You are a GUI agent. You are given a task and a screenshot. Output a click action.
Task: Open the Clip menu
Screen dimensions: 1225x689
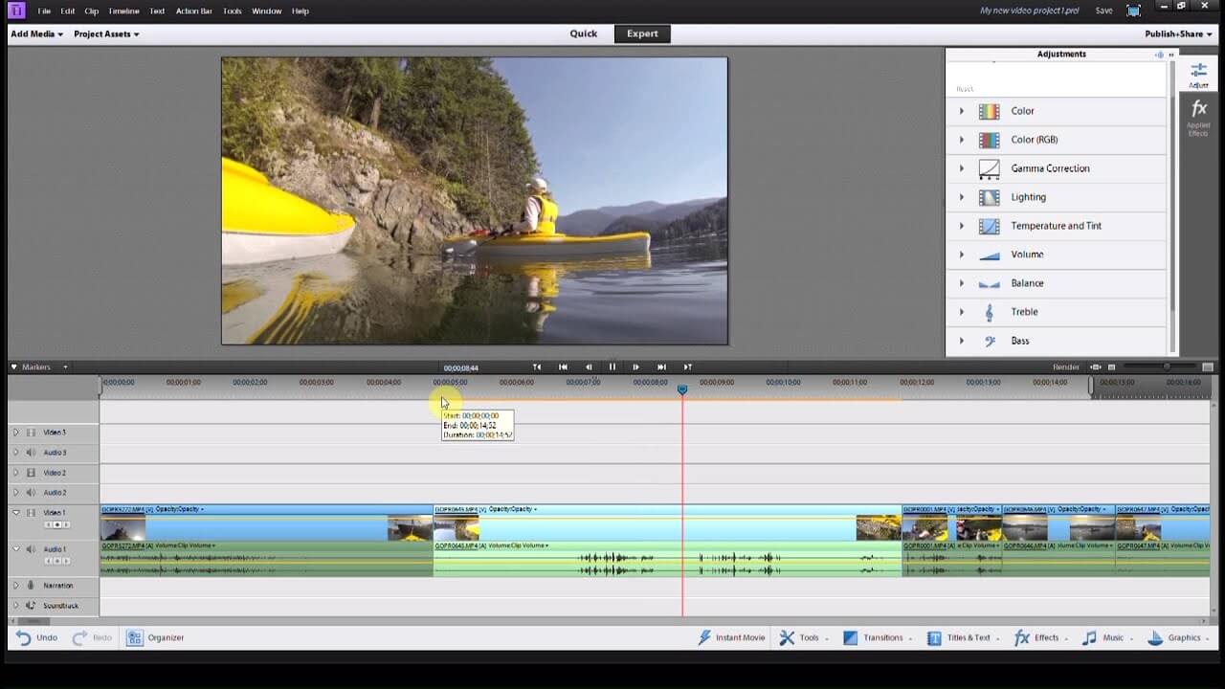coord(92,11)
